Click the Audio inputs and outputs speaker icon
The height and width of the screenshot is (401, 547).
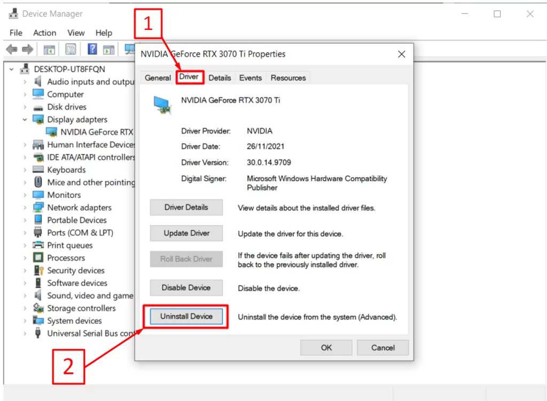[38, 82]
